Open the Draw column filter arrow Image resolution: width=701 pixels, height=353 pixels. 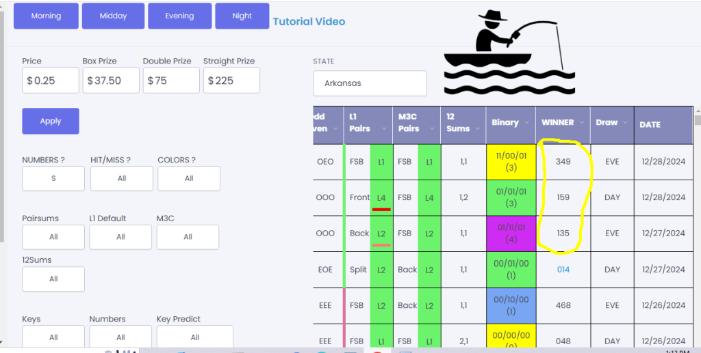point(626,122)
